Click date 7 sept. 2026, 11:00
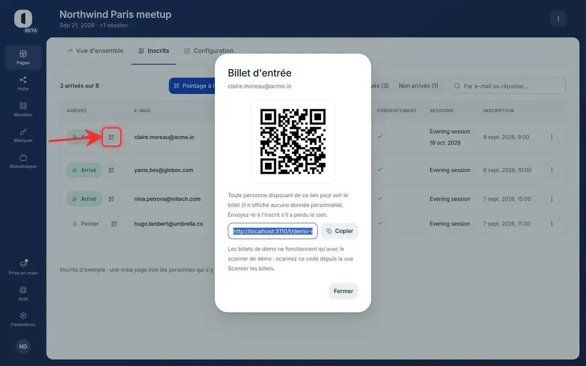This screenshot has height=366, width=586. click(507, 224)
